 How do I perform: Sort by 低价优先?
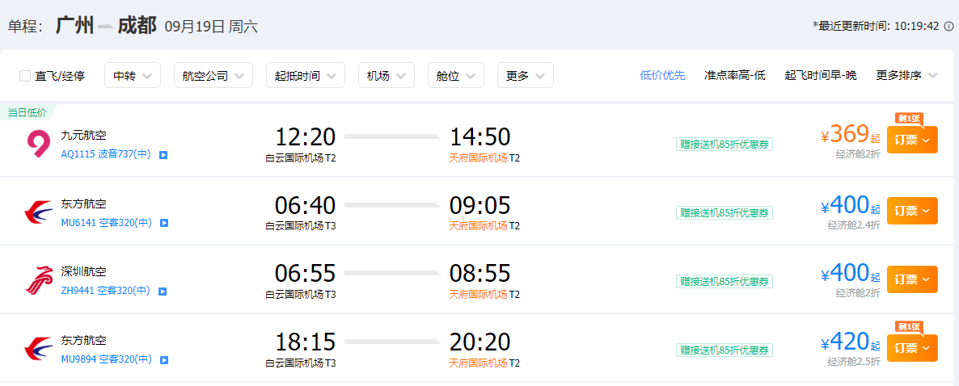coord(662,76)
